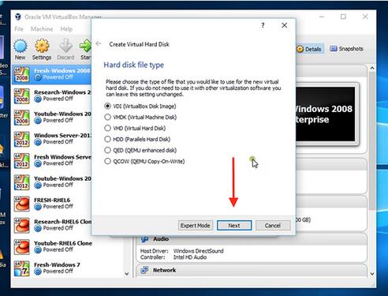Image resolution: width=388 pixels, height=296 pixels.
Task: Close the Create Virtual Hard Disk dialog
Action: click(284, 25)
